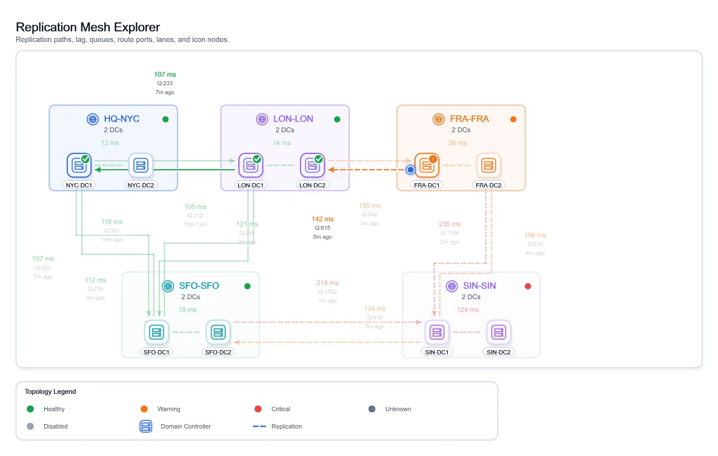Image resolution: width=718 pixels, height=456 pixels.
Task: Click the Q:615 queue value
Action: click(323, 228)
